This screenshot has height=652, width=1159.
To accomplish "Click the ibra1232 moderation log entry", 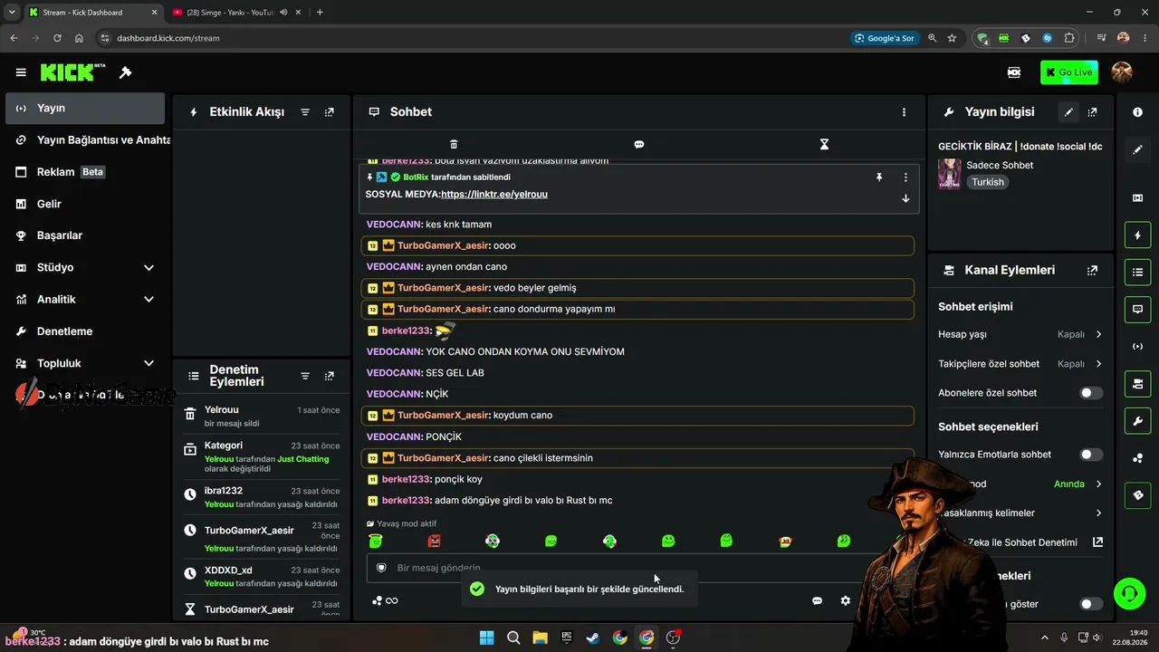I will coord(261,497).
